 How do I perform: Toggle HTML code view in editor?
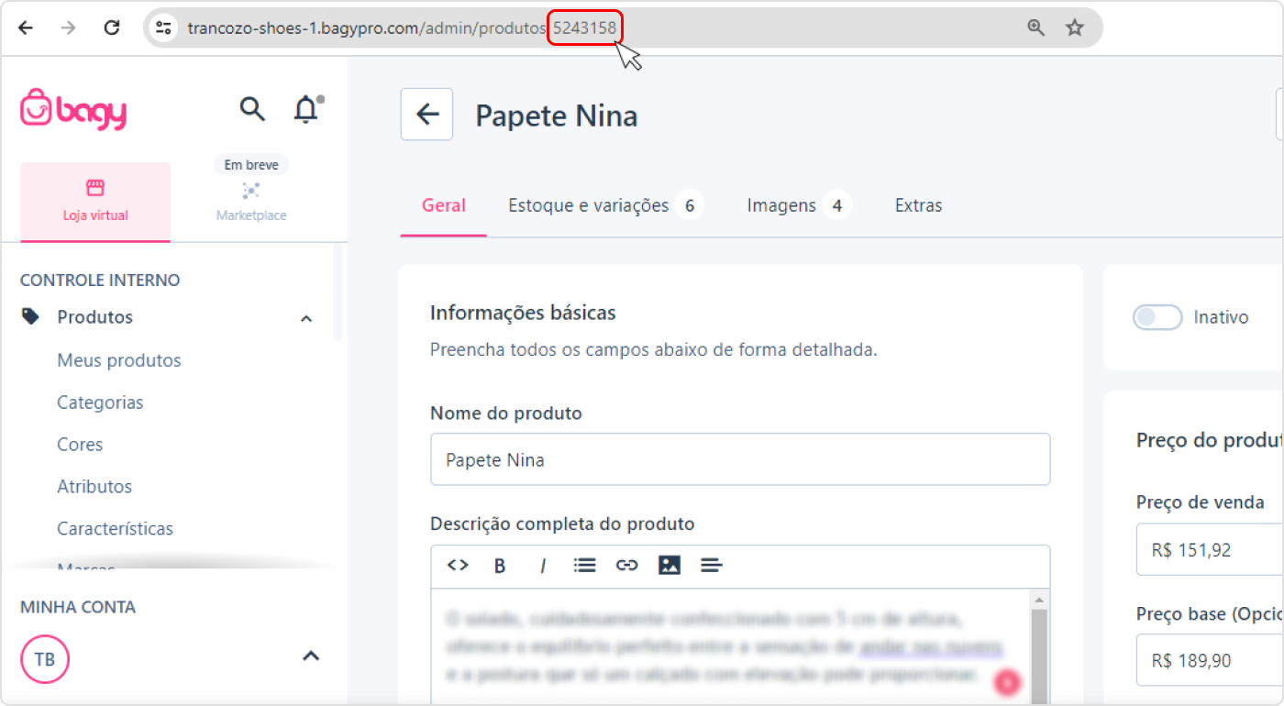[458, 566]
